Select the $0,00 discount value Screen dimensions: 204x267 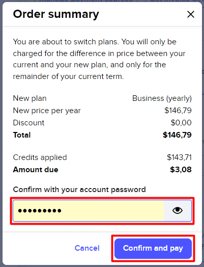coord(181,123)
